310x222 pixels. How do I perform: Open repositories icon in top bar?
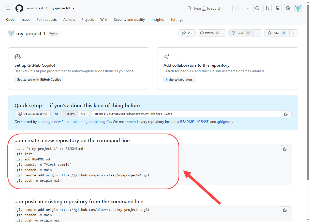278,8
